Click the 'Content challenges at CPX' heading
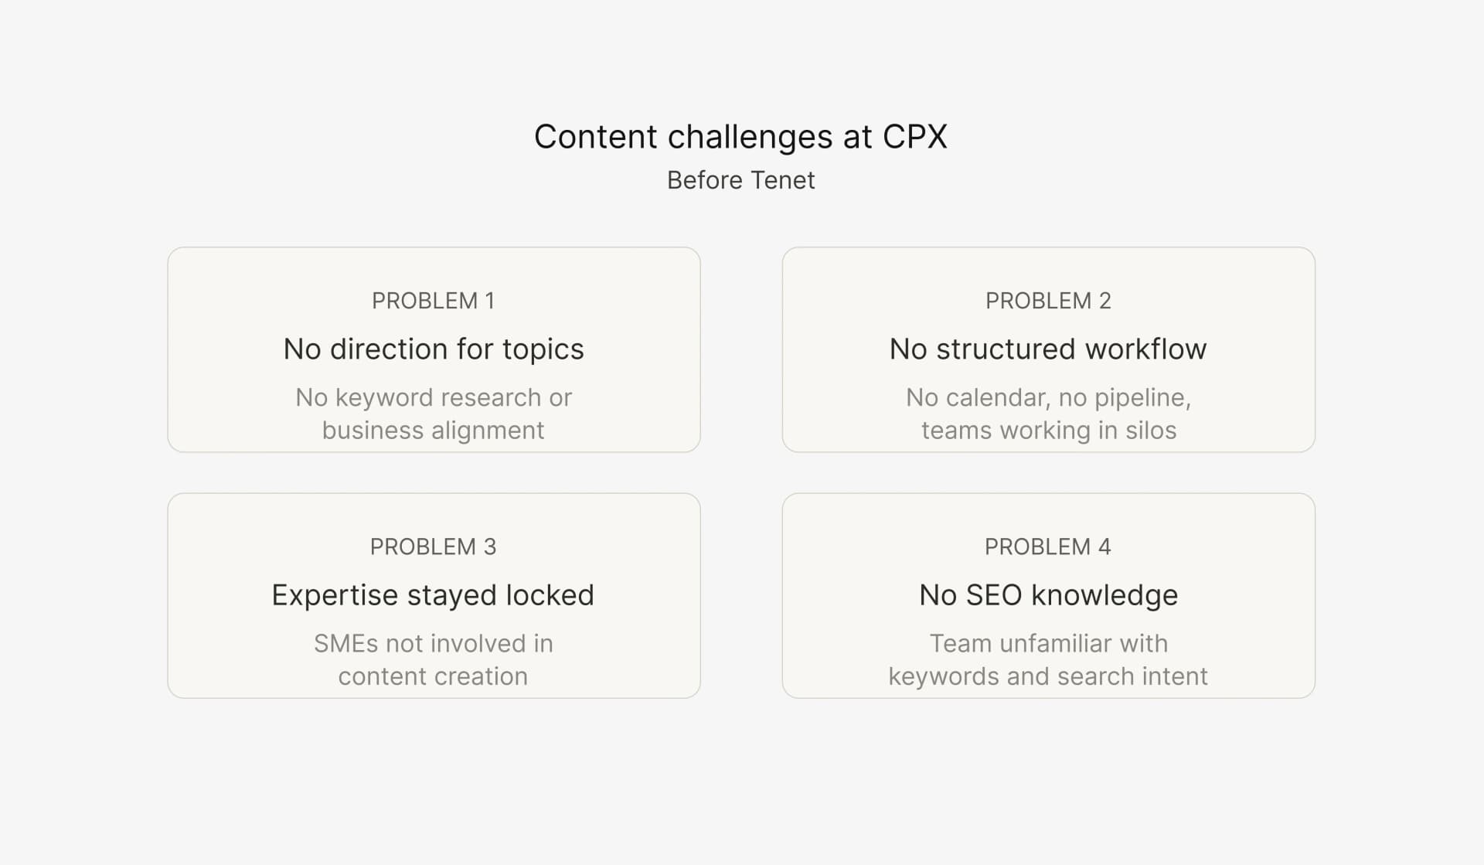 pyautogui.click(x=740, y=138)
